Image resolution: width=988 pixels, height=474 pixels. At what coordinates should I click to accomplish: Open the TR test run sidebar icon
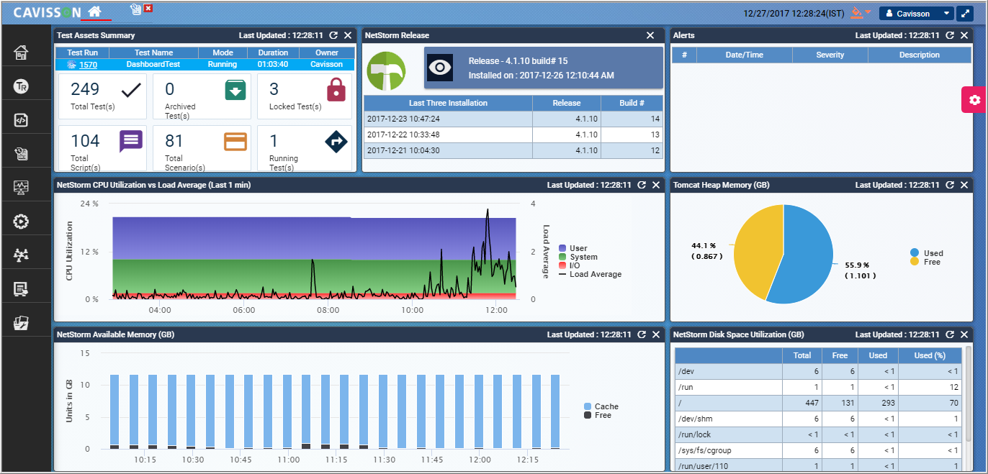click(x=21, y=86)
